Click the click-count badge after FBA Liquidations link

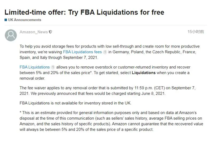coord(53,67)
